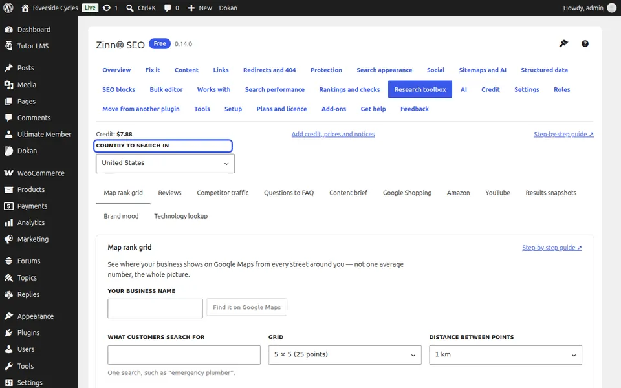Viewport: 621px width, 388px height.
Task: Open the updates icon in admin bar
Action: coord(110,8)
